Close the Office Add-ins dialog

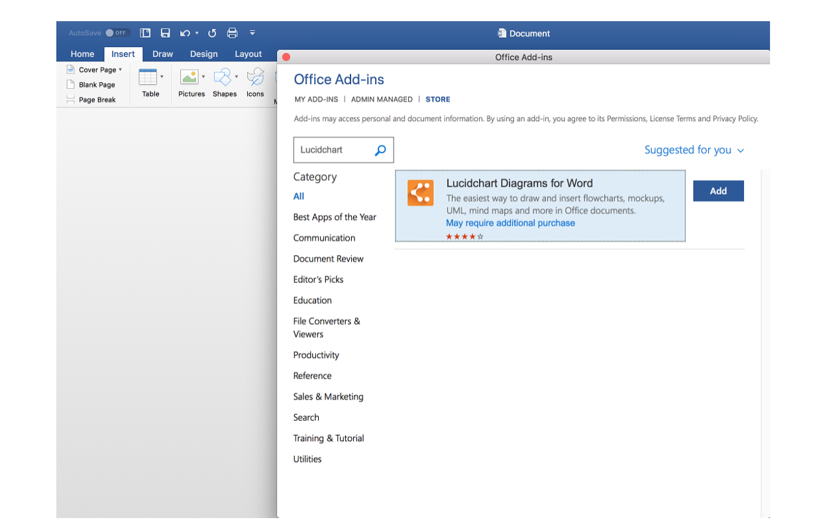286,57
